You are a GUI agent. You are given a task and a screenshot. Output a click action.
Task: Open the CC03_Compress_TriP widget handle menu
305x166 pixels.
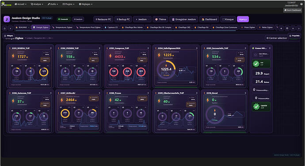[148, 48]
